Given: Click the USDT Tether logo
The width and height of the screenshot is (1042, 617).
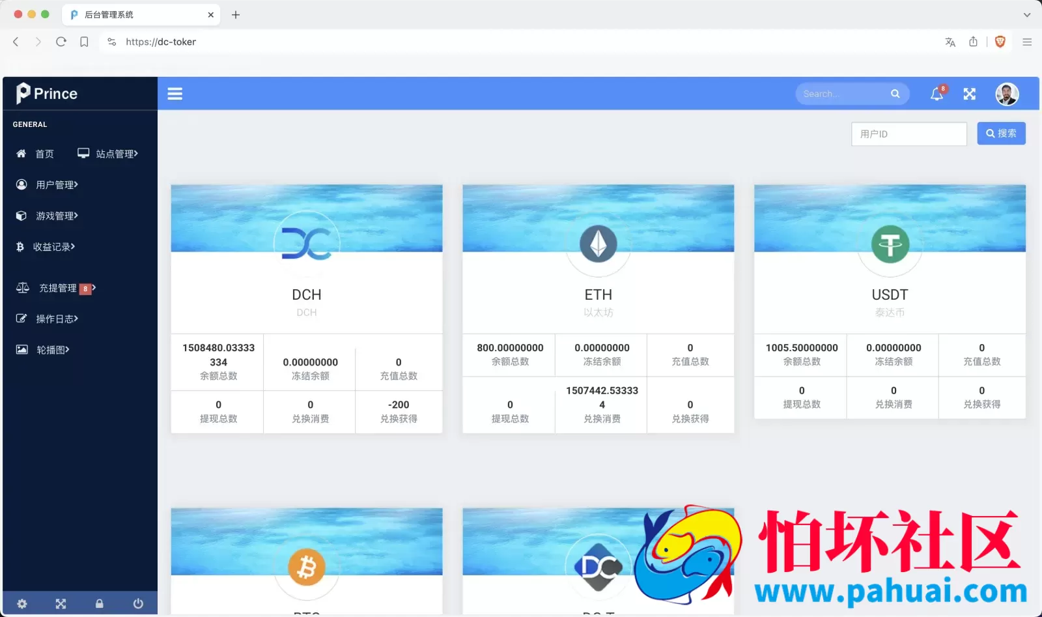Looking at the screenshot, I should (890, 244).
